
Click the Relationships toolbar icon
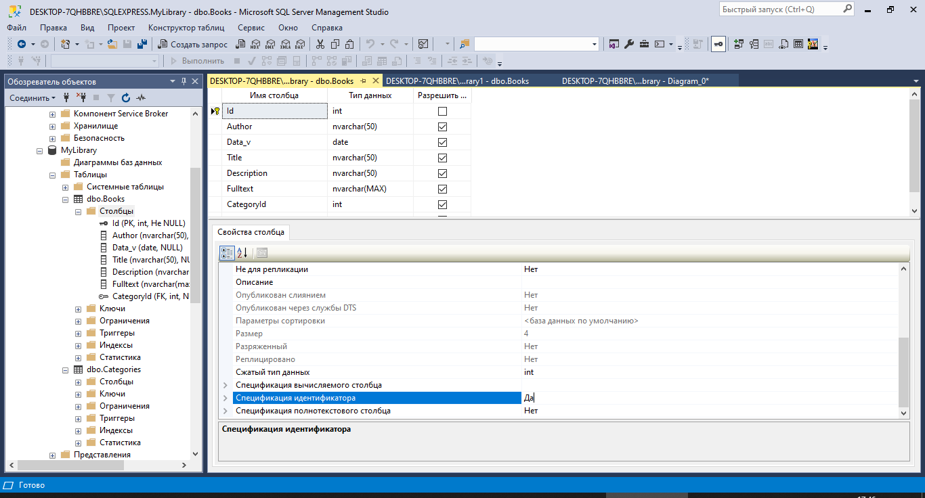point(739,44)
